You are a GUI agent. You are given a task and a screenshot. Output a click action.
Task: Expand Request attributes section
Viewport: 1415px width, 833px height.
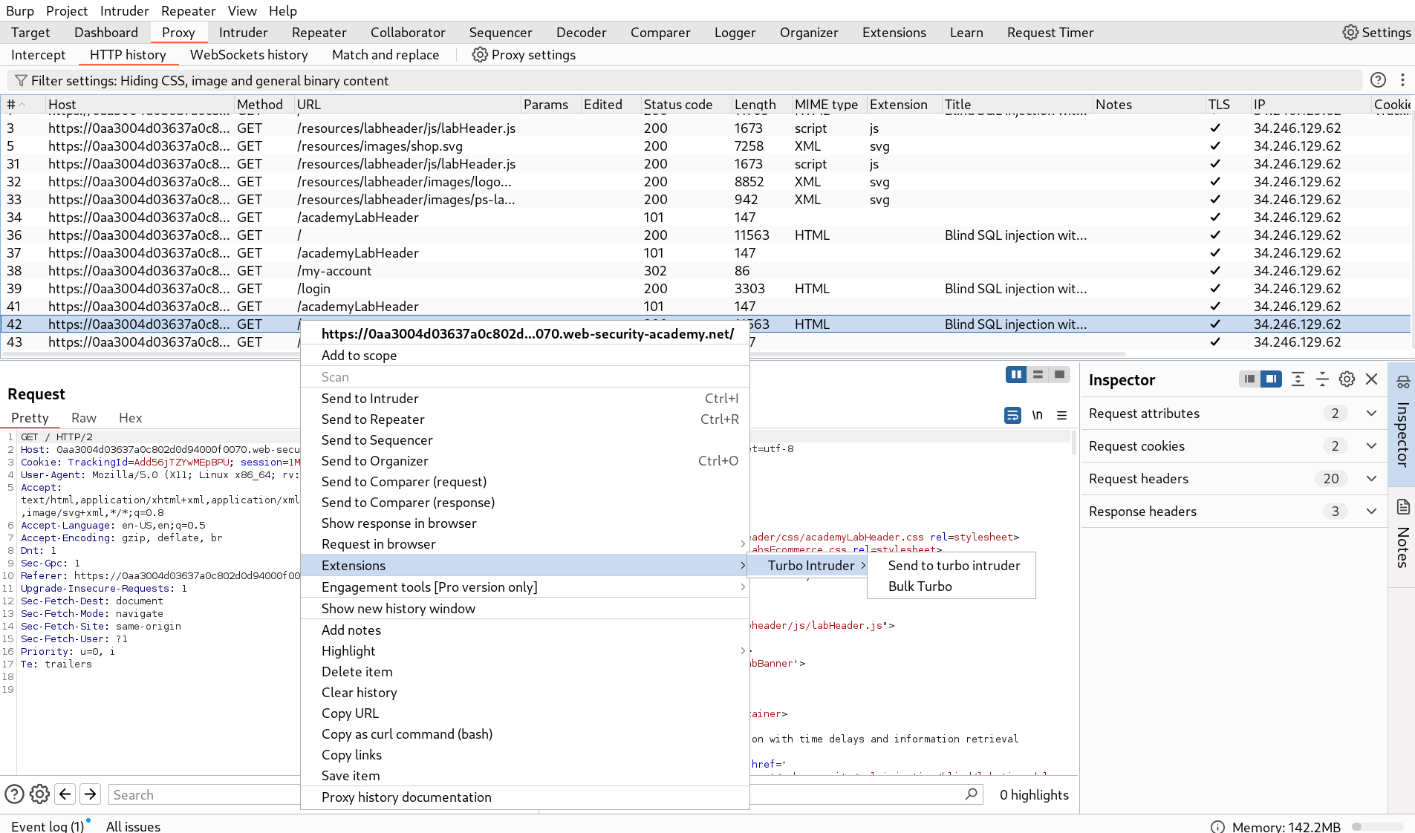pos(1371,414)
